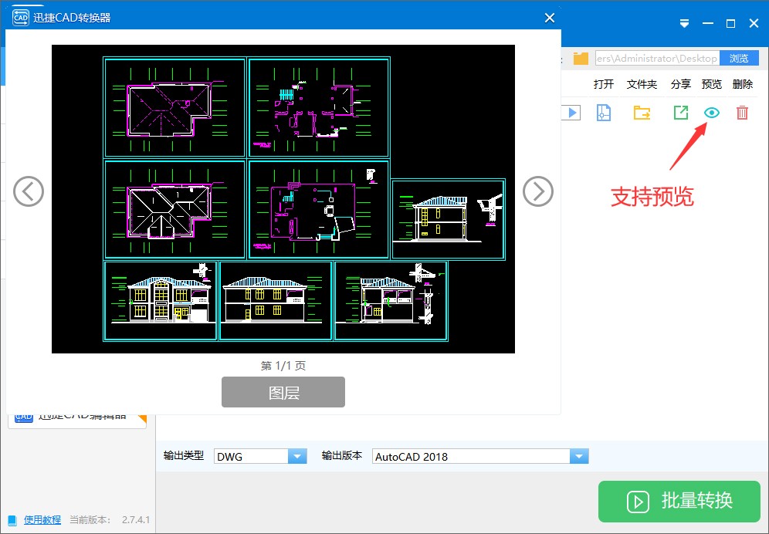Click the 迅捷CAD转换器 logo in the title bar
The height and width of the screenshot is (534, 769).
[21, 16]
